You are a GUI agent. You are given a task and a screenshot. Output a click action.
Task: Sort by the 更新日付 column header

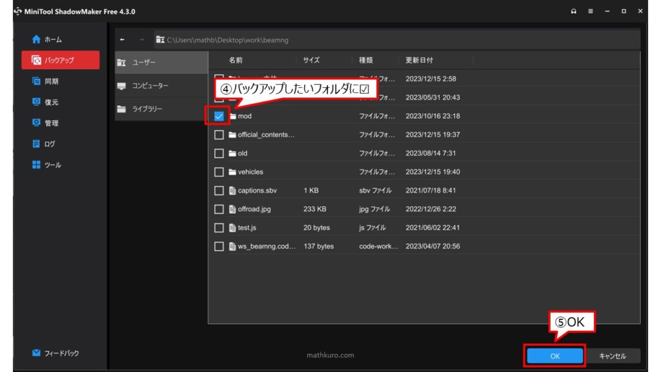click(x=419, y=60)
